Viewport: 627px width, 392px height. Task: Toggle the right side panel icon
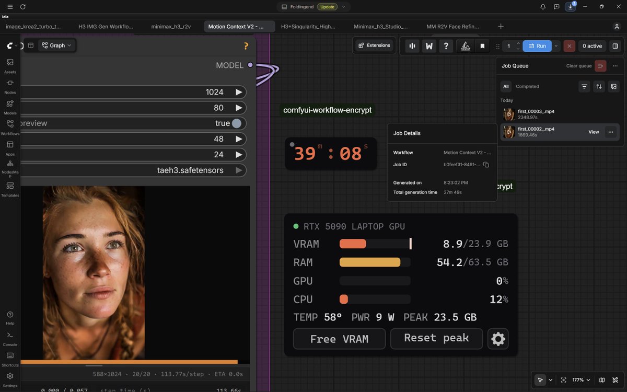[615, 46]
